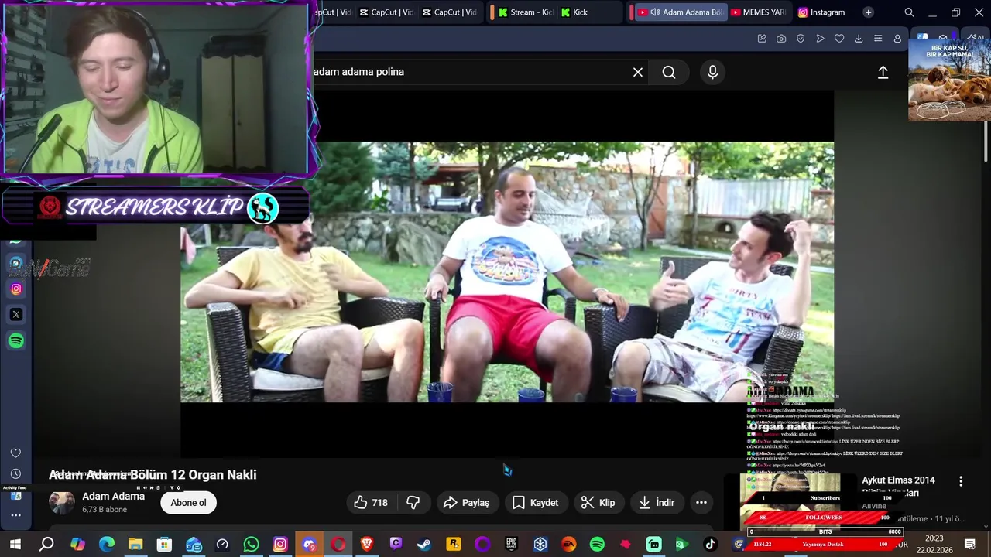The image size is (991, 557).
Task: Click the video player to pause playback
Action: coord(507,272)
